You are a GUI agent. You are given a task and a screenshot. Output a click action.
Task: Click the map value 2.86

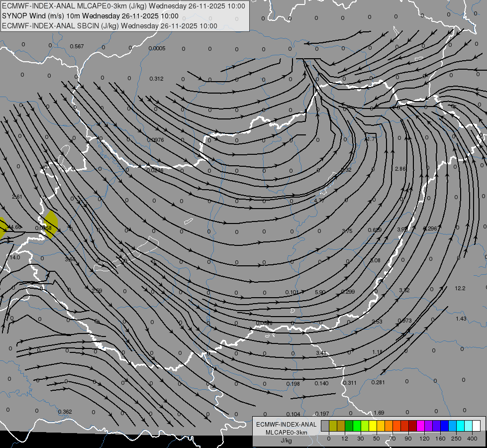400,169
